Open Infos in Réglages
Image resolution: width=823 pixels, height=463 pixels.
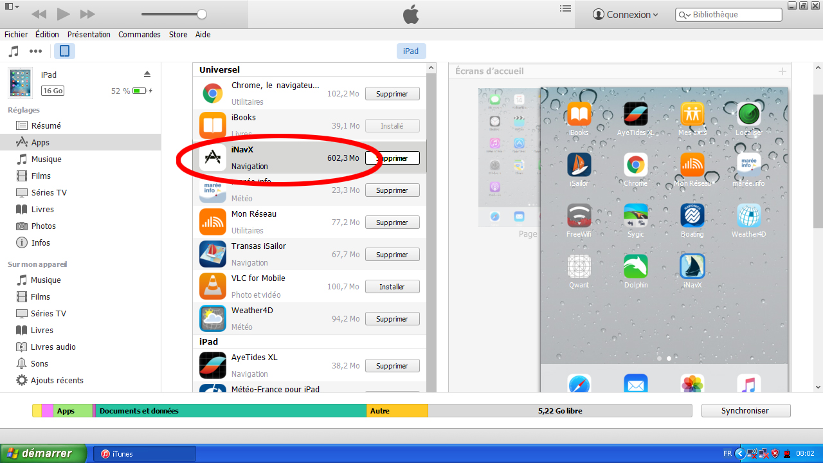coord(41,243)
